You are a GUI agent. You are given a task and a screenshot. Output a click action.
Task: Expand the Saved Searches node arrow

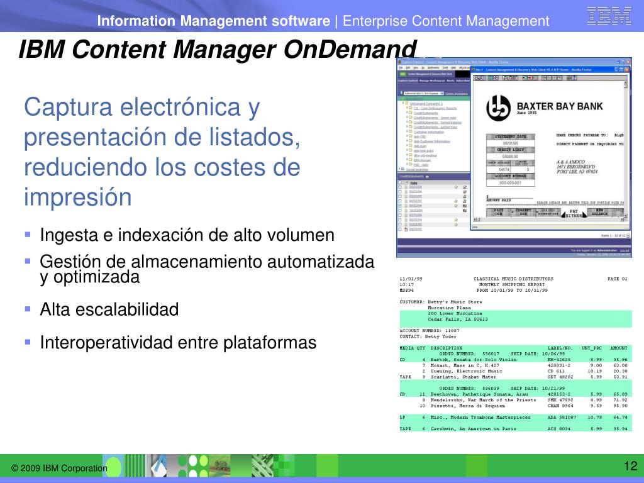(399, 169)
